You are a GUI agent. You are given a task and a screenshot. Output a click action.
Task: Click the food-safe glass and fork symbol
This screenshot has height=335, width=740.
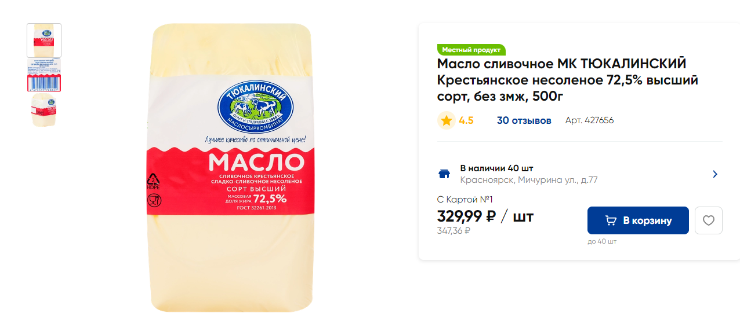(154, 201)
